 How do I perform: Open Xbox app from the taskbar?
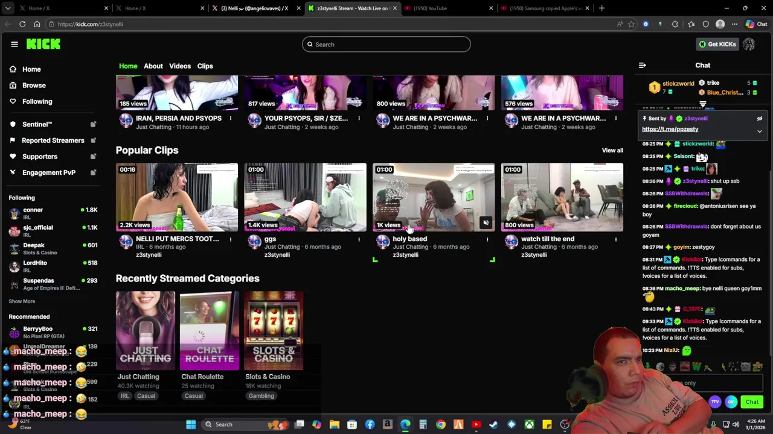click(529, 424)
